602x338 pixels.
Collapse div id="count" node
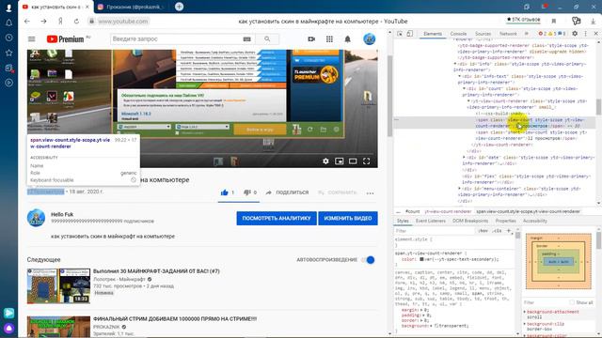(464, 88)
